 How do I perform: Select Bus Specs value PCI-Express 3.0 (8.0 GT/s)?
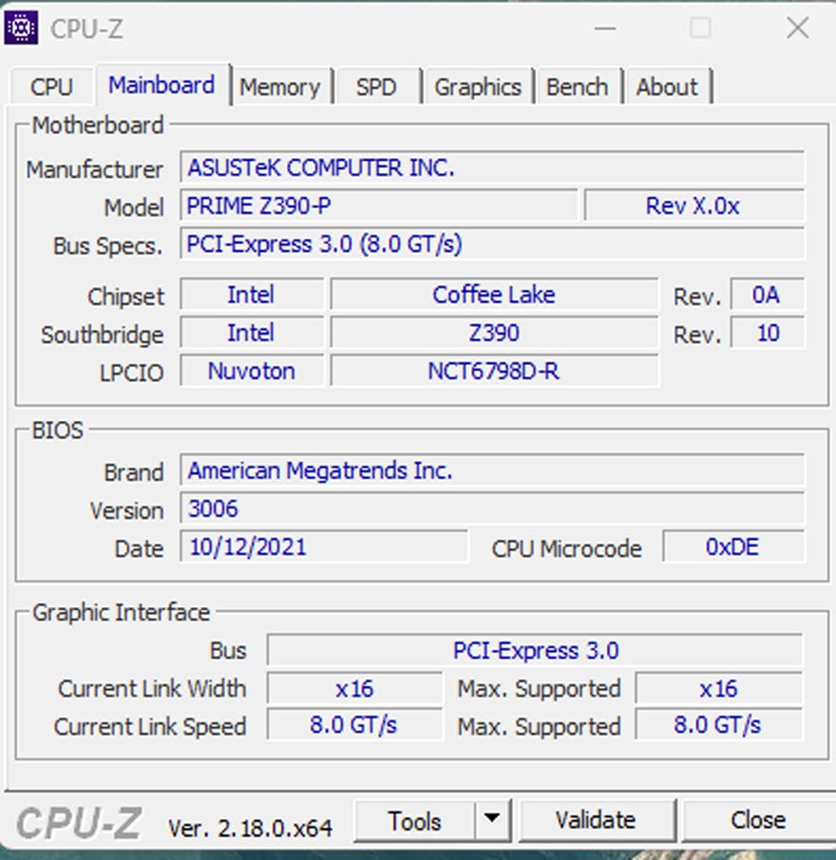[x=492, y=244]
